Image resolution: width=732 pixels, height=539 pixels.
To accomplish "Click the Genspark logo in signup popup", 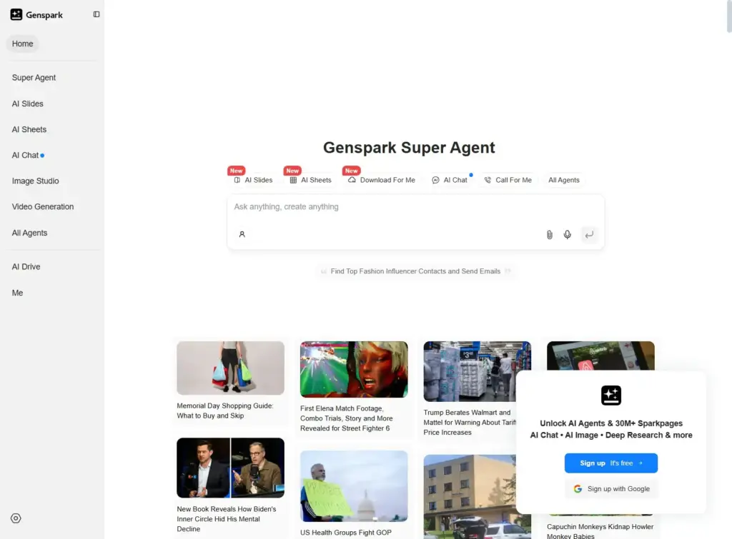I will (x=611, y=396).
